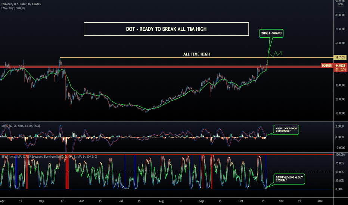Click the DOTUSD symbol tag on the price axis
This screenshot has width=348, height=205.
(x=327, y=66)
